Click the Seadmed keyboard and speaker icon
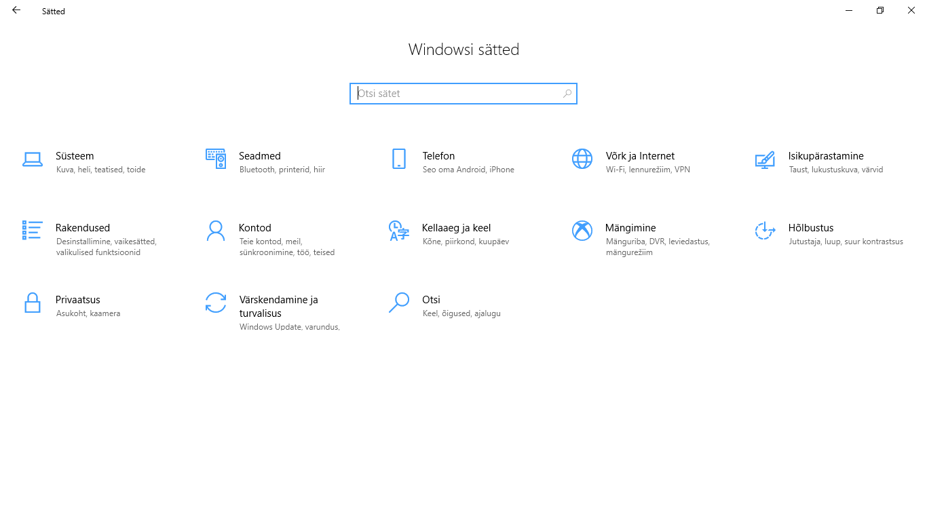The height and width of the screenshot is (521, 927). (216, 159)
